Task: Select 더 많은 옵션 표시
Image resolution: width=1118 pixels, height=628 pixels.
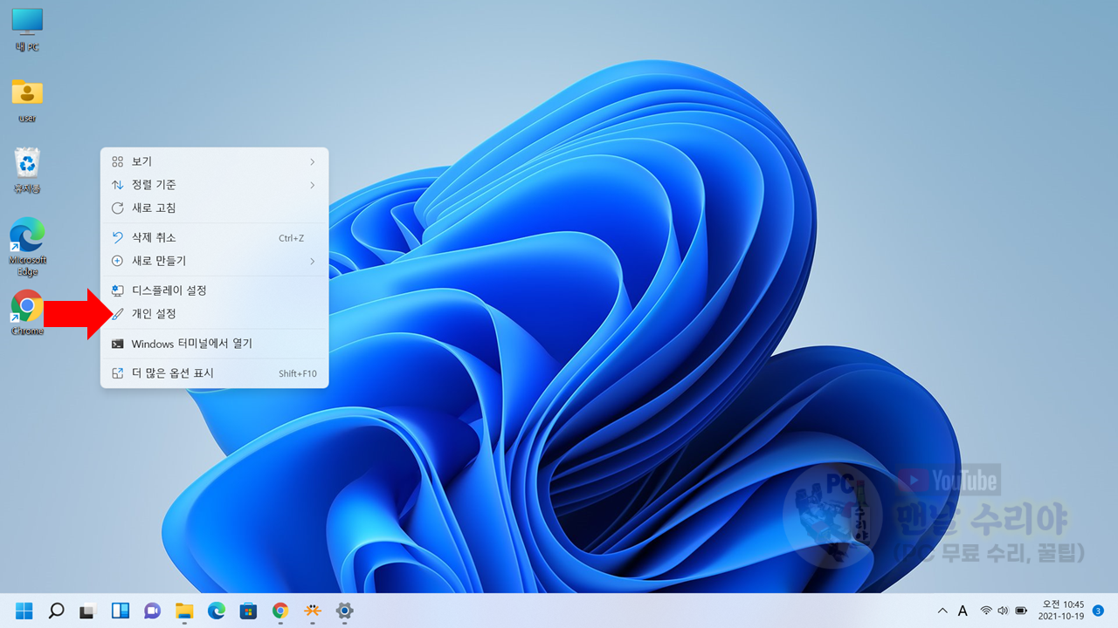Action: pyautogui.click(x=214, y=373)
